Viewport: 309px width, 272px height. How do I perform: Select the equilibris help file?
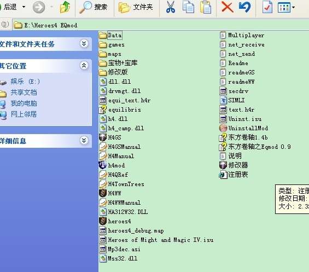tap(120, 109)
